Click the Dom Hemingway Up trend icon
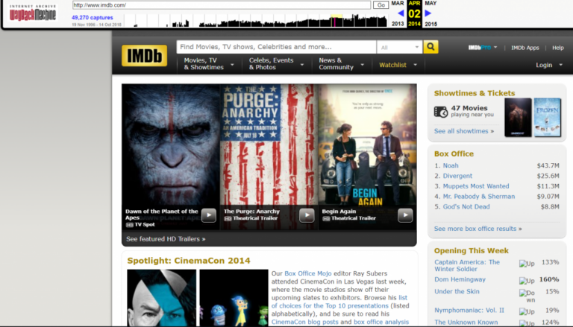Viewport: 573px width, 327px height. (527, 281)
